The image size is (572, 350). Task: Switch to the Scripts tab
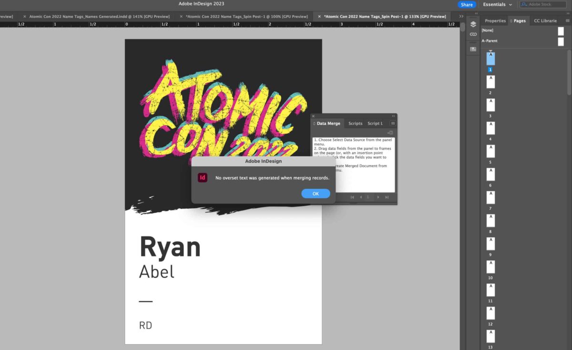pos(355,123)
